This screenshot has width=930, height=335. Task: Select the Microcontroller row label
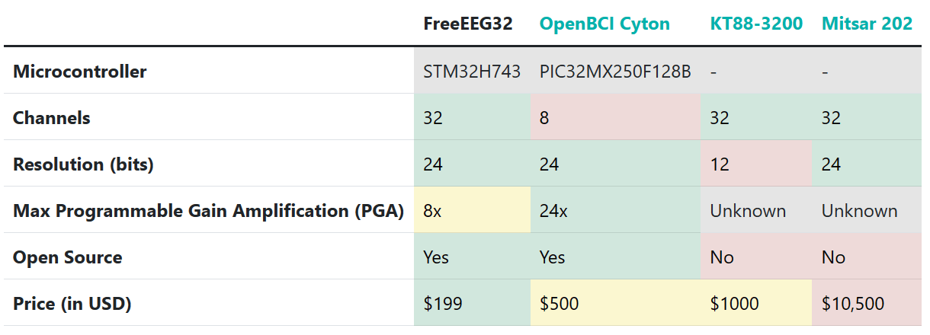coord(80,72)
